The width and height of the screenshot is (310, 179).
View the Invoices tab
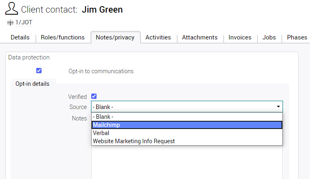click(240, 37)
